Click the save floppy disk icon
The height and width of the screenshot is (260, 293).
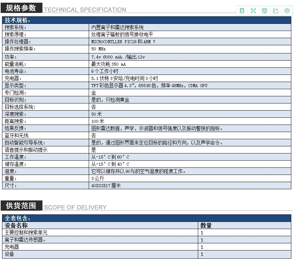point(264,11)
